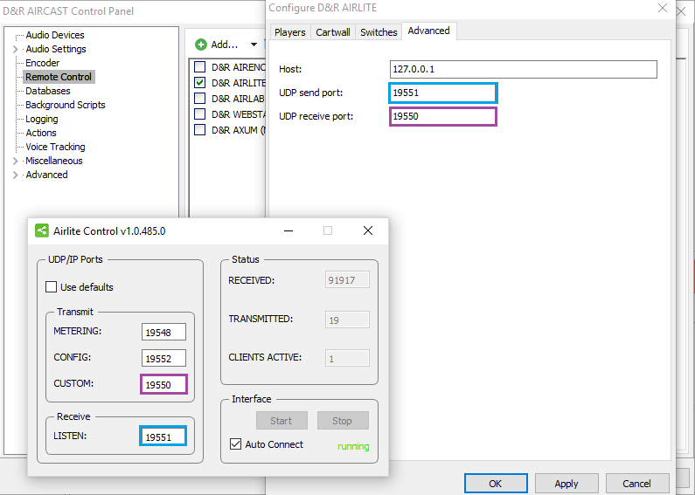Open the dropdown arrow next to Add
Screen dimensions: 695x495
254,45
